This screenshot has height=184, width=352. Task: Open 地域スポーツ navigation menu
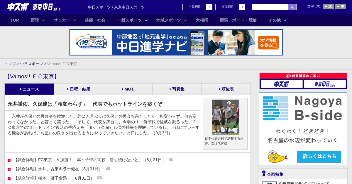169,20
